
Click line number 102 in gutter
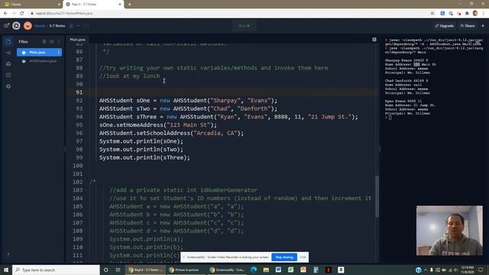coord(78,182)
